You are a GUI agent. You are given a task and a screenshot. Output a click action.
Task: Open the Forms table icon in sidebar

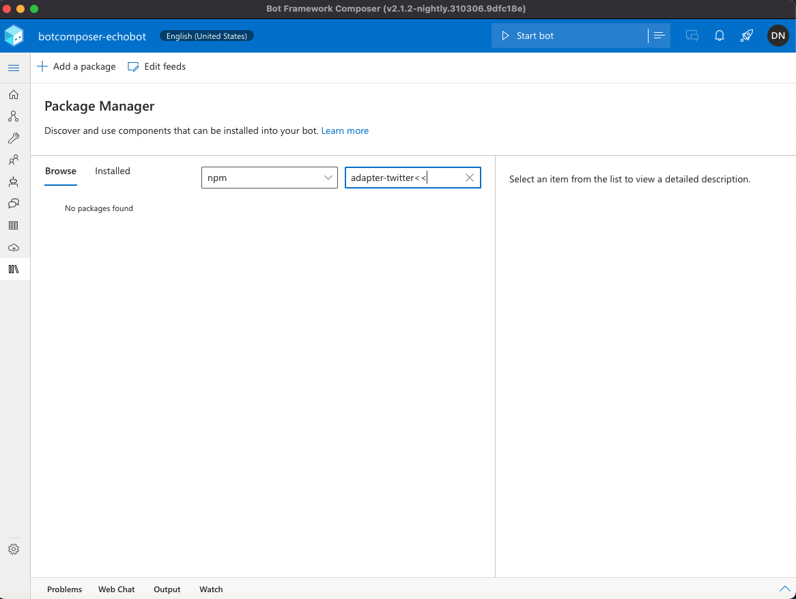coord(14,225)
